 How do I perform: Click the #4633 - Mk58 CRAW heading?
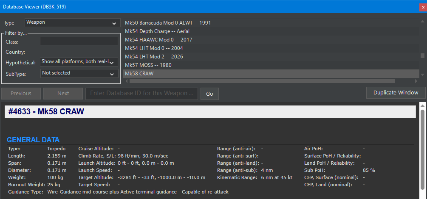point(46,112)
